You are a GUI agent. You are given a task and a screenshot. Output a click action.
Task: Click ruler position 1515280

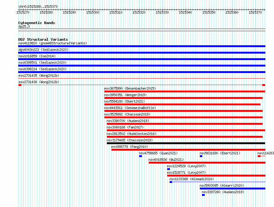(x=46, y=12)
